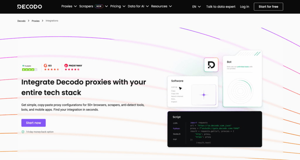Open the Pricing menu

coord(115,6)
